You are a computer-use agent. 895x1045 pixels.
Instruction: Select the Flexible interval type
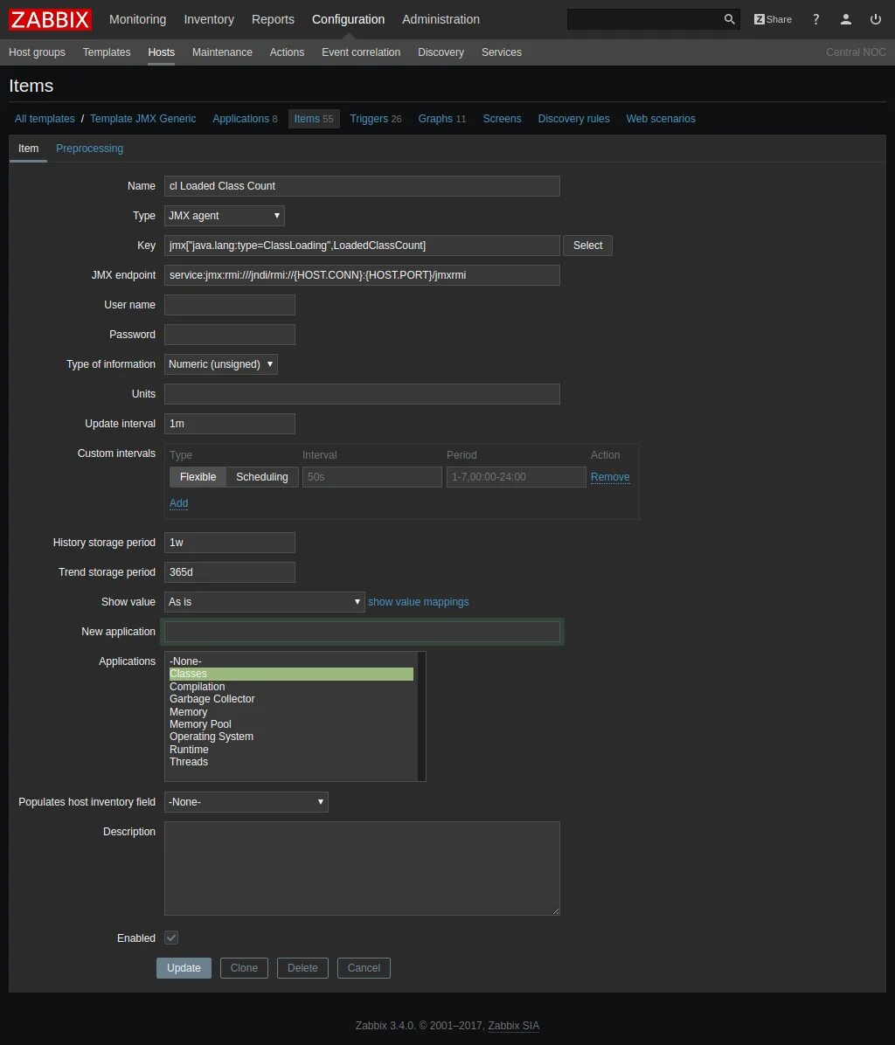(x=198, y=476)
